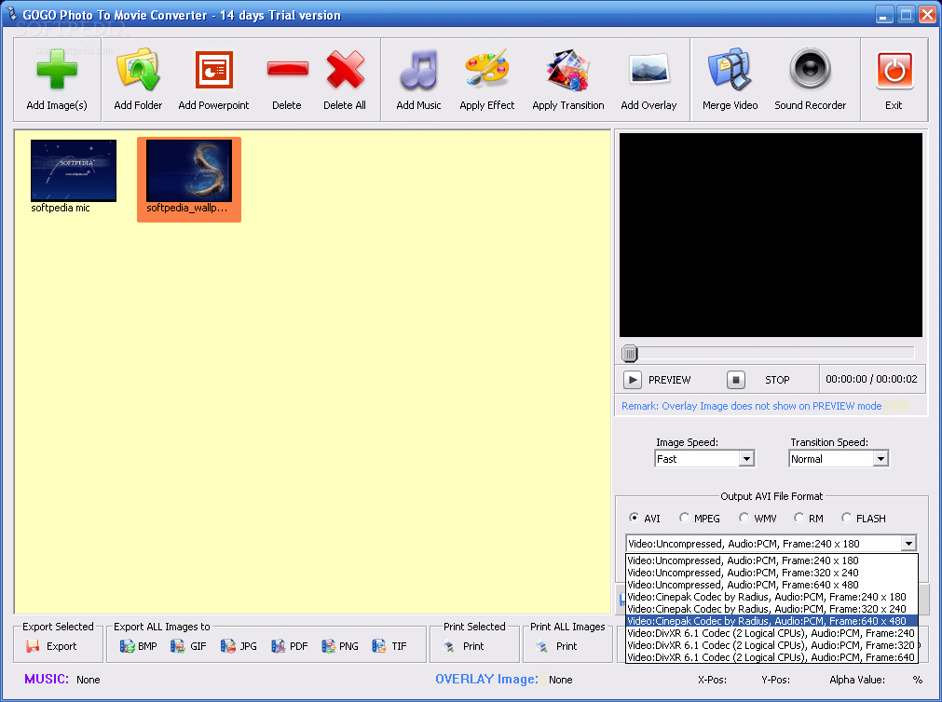Maximize the GOGO Photo To Movie window
The height and width of the screenshot is (702, 942).
coord(906,14)
